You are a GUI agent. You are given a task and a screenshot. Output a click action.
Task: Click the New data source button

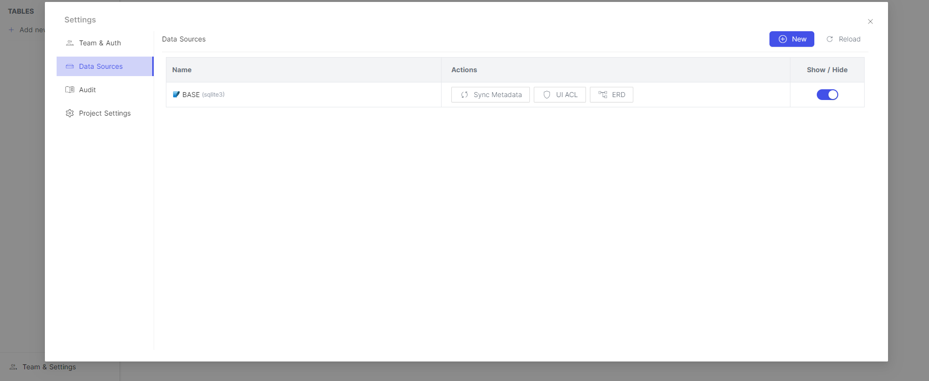coord(791,39)
